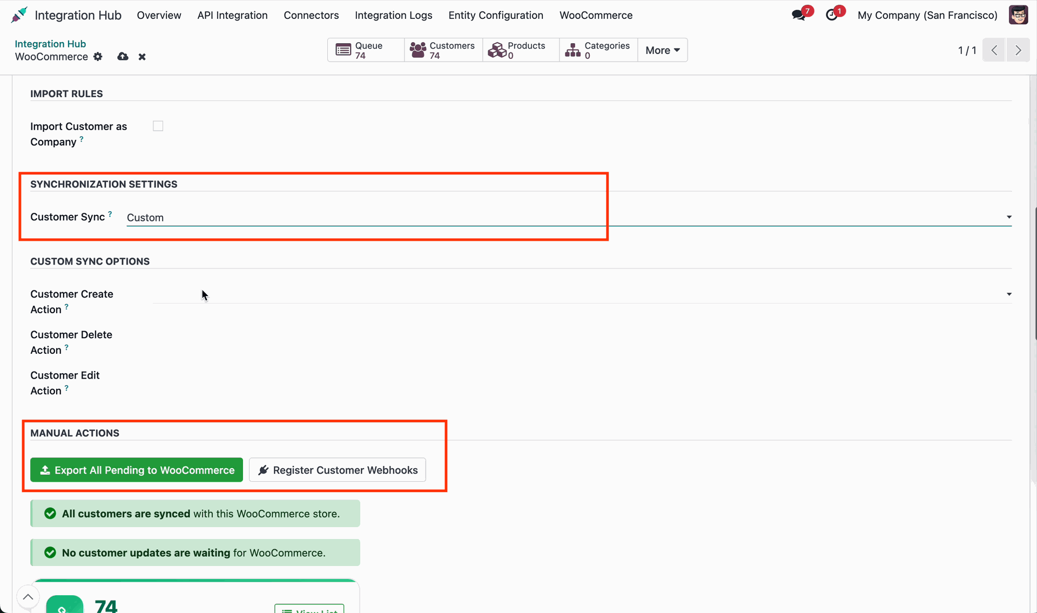
Task: Open the gear actions menu next to WooCommerce
Action: pos(98,57)
